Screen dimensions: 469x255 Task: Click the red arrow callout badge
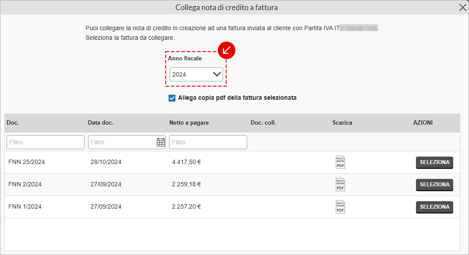coord(227,50)
